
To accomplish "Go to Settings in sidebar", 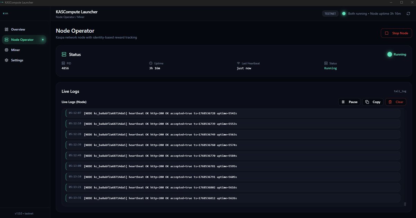I will 24,60.
